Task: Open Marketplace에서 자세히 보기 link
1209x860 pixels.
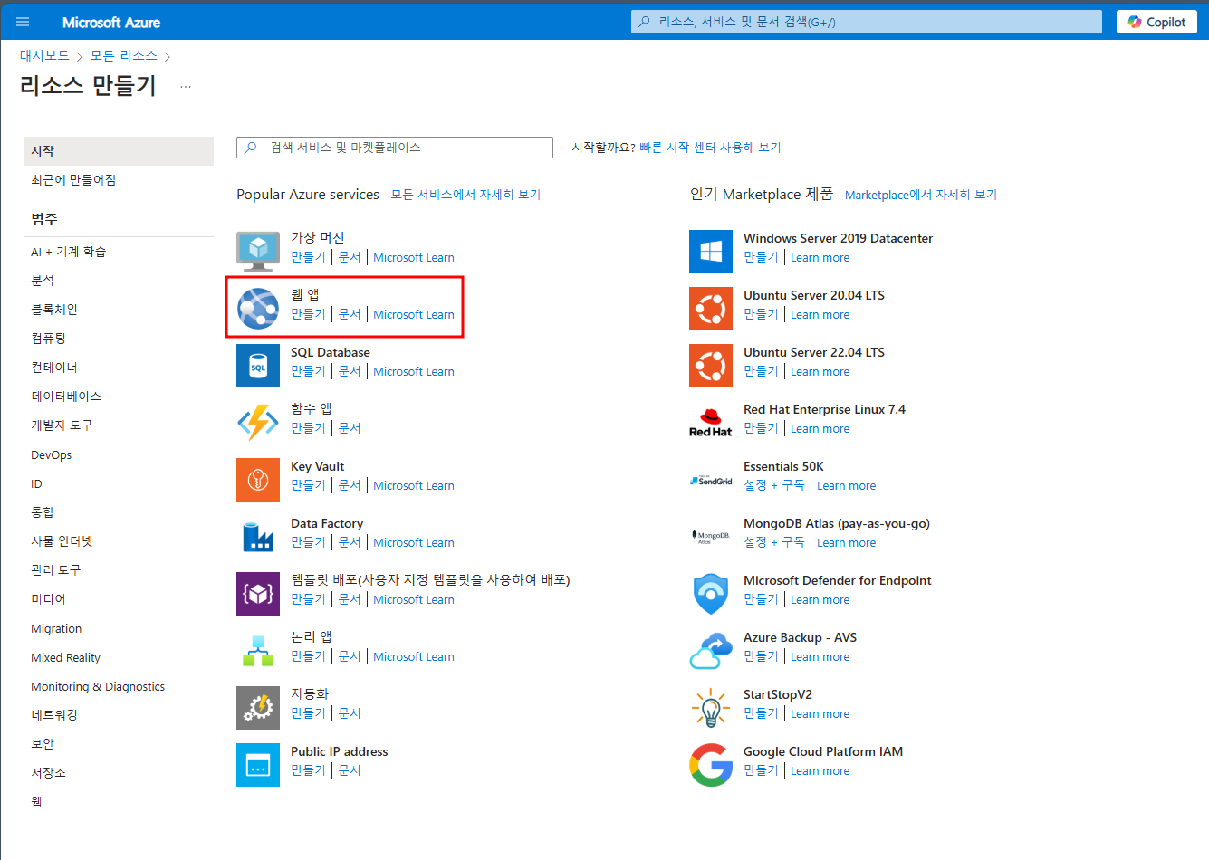Action: [x=921, y=195]
